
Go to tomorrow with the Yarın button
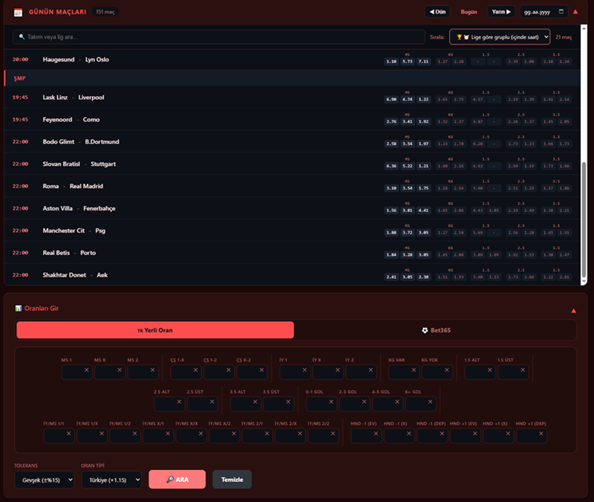point(501,12)
